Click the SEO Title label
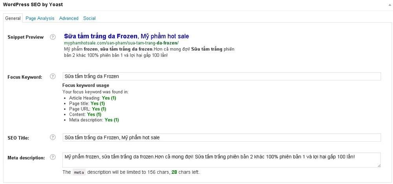Image resolution: width=393 pixels, height=184 pixels. coord(18,138)
